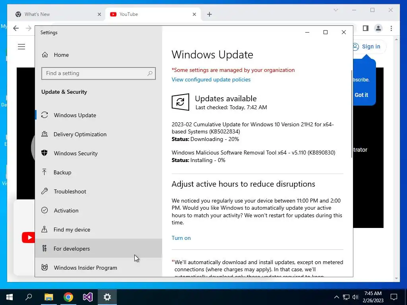Screen dimensions: 407x305
Task: Open the Find my device page
Action: pyautogui.click(x=99, y=230)
